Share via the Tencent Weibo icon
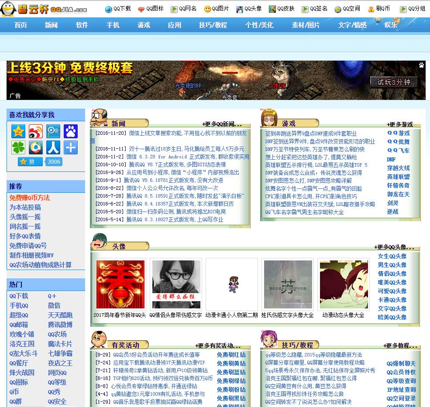430x407 pixels. point(36,147)
